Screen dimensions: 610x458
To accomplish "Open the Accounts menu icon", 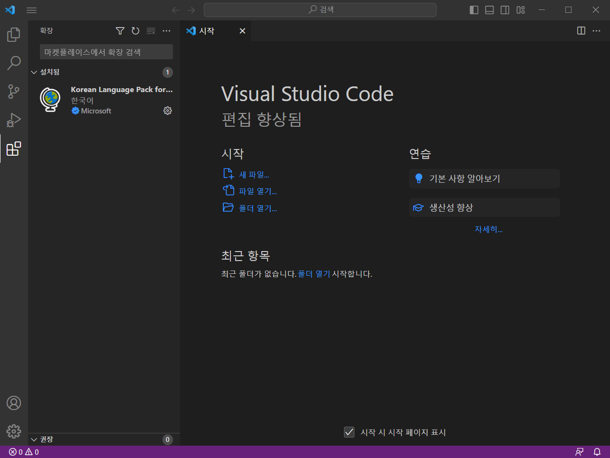I will pos(14,403).
